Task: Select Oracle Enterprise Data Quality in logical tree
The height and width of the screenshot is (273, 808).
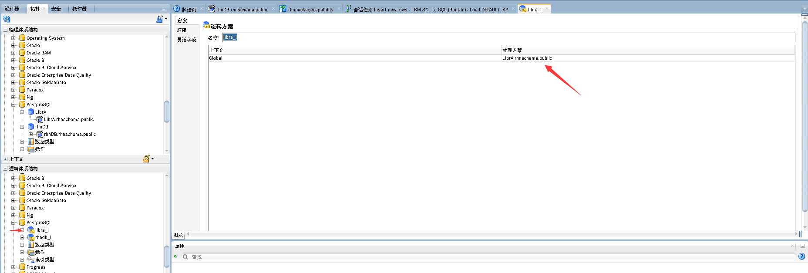Action: pos(59,193)
